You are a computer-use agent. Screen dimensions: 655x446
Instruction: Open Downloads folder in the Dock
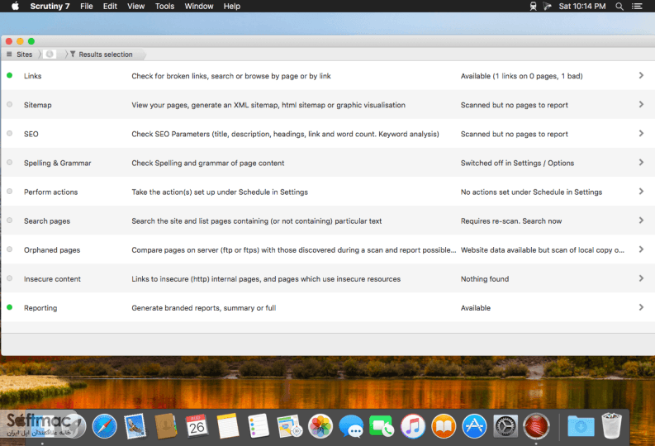(x=581, y=426)
